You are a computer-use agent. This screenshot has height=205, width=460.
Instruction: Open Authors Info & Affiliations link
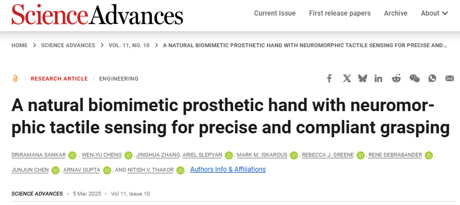point(228,169)
